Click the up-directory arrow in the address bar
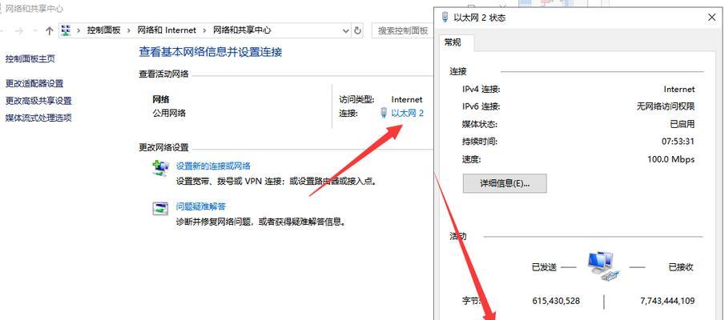This screenshot has width=725, height=320. tap(50, 30)
